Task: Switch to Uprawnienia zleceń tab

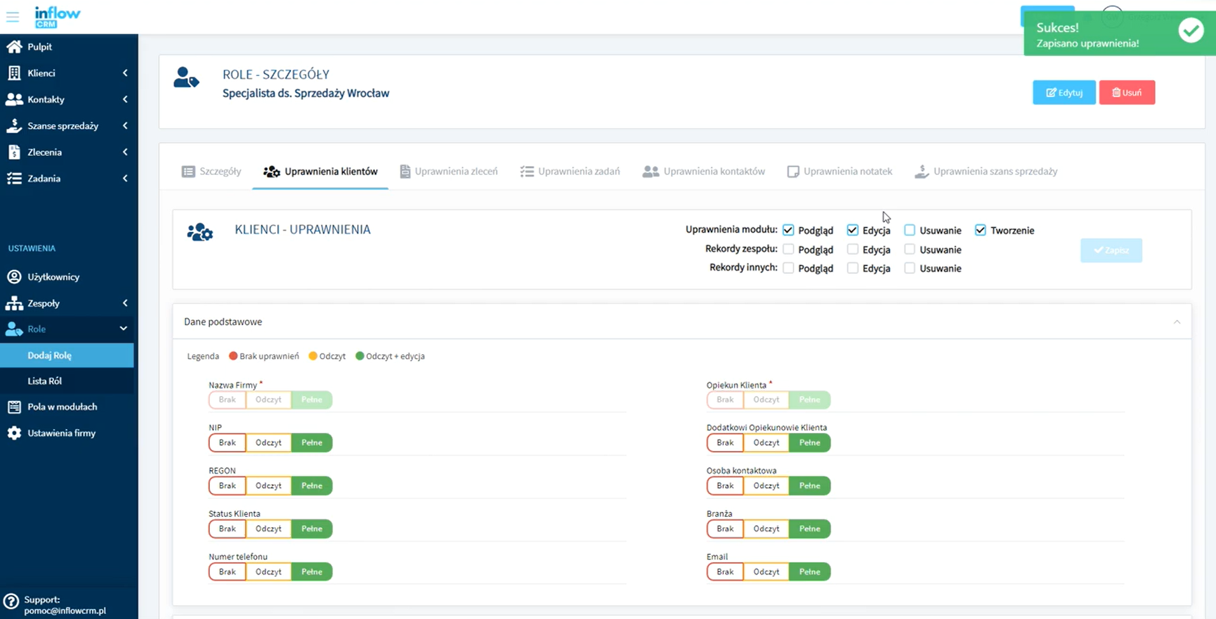Action: (448, 172)
